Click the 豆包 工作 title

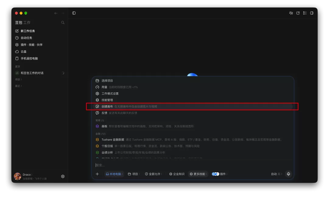tap(23, 22)
